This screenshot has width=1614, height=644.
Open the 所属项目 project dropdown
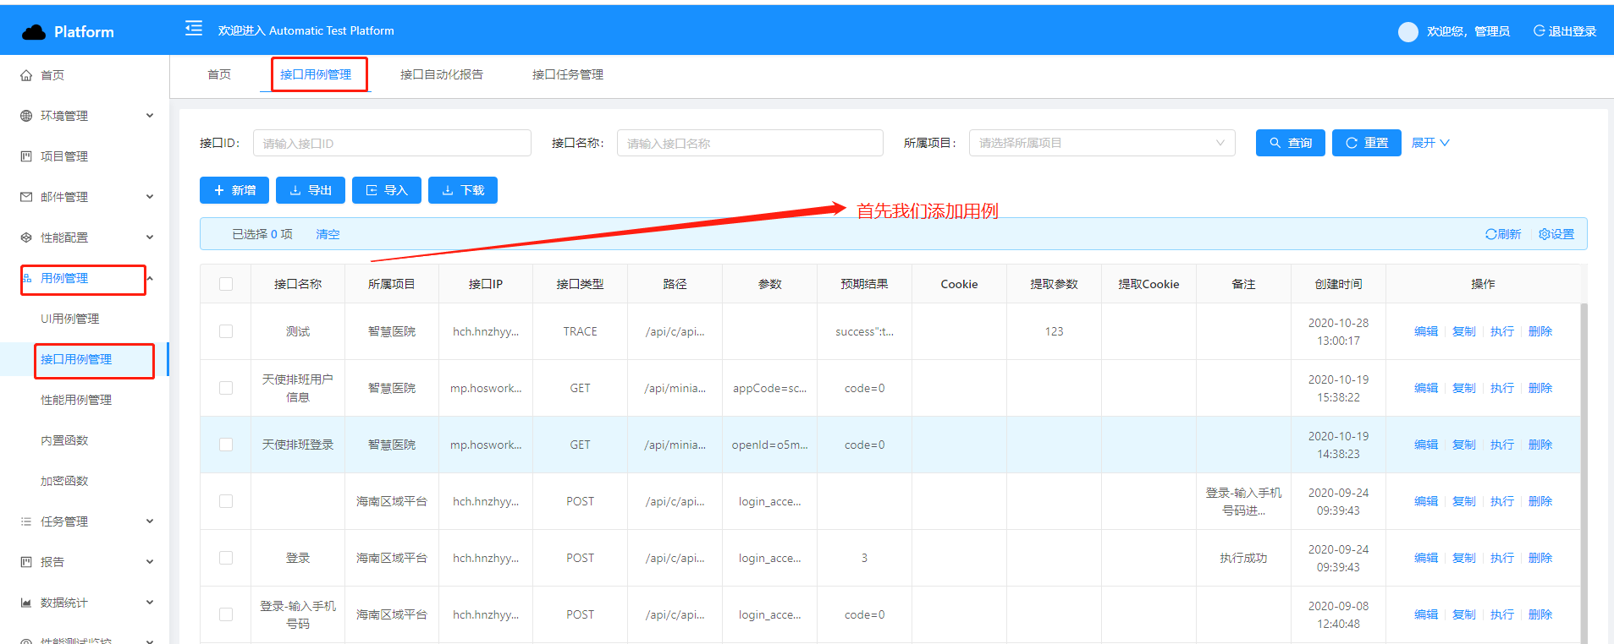click(1101, 143)
